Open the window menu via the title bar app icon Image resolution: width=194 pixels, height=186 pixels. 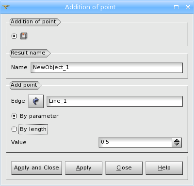pos(6,7)
